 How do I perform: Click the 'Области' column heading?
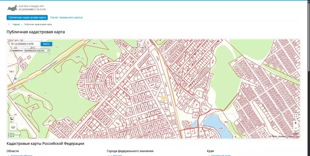[x=13, y=151]
